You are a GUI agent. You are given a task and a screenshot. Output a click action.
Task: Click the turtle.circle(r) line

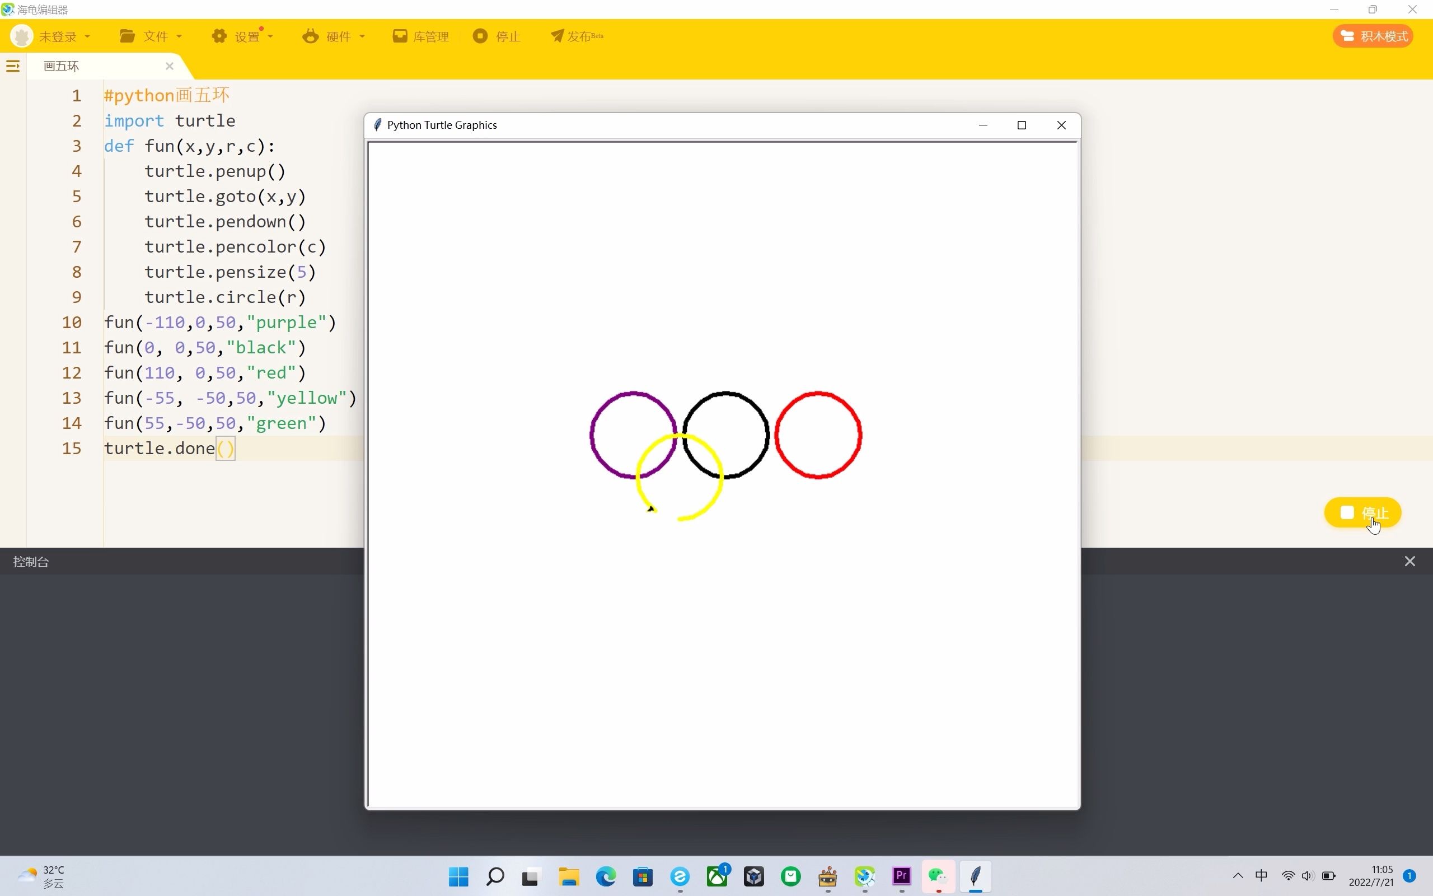[225, 297]
